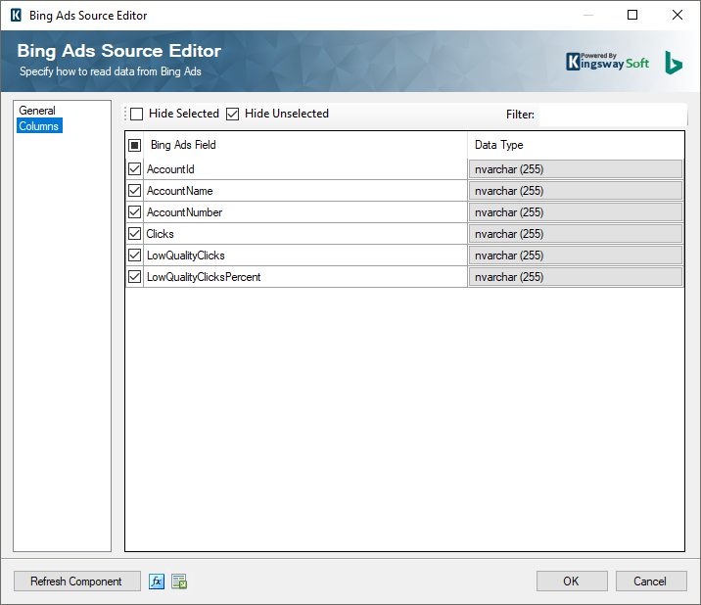Uncheck the Hide Unselected checkbox
The image size is (701, 605).
[232, 114]
